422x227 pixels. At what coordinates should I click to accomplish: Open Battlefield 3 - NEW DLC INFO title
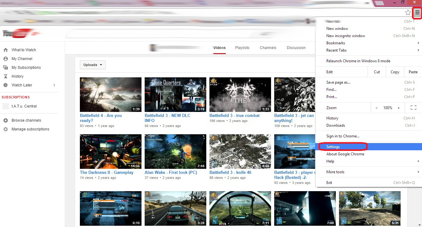(x=168, y=118)
